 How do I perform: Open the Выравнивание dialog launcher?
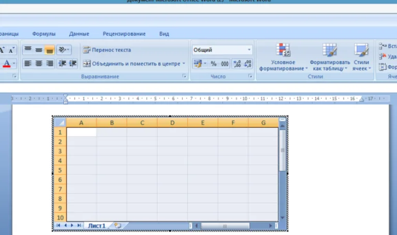pyautogui.click(x=185, y=76)
